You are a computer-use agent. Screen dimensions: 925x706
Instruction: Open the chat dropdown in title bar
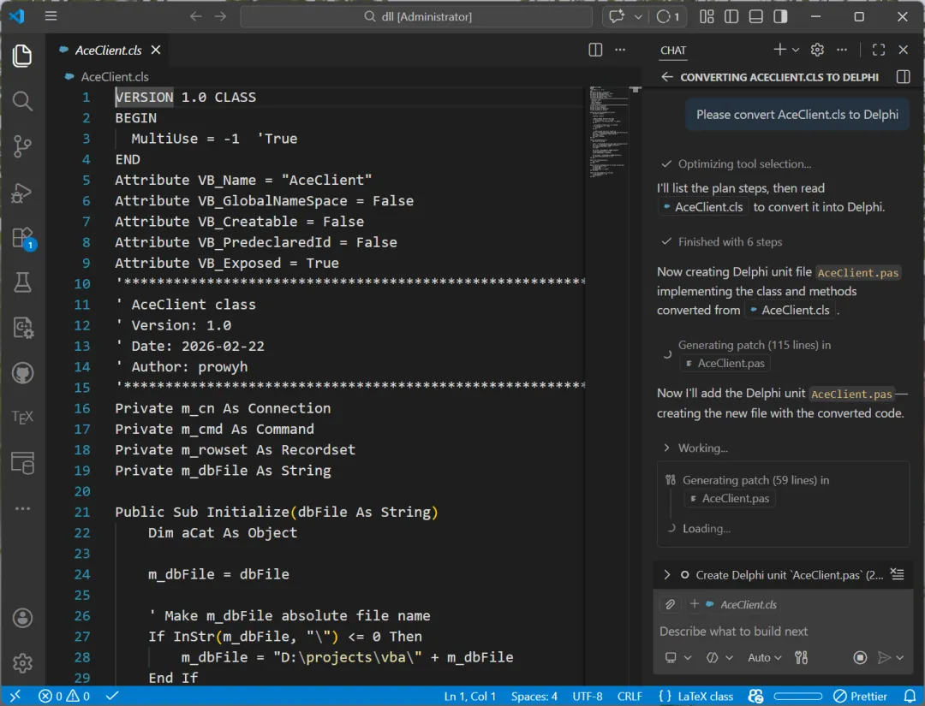click(638, 16)
